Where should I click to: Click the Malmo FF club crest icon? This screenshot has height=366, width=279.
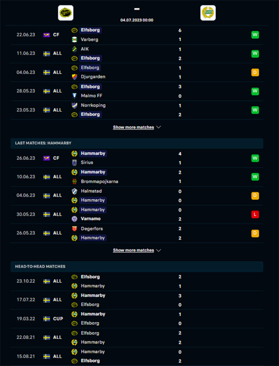[74, 96]
